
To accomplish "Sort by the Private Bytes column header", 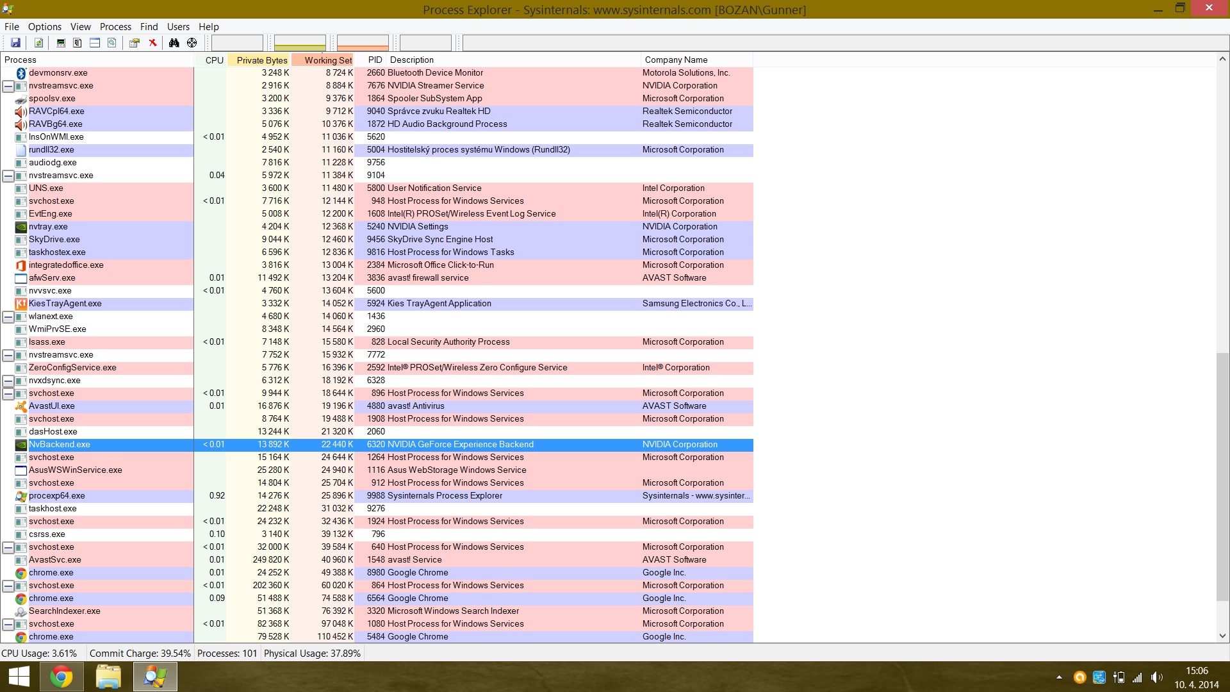I will [259, 60].
